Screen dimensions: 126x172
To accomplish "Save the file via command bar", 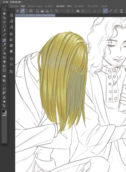I will pyautogui.click(x=47, y=11).
